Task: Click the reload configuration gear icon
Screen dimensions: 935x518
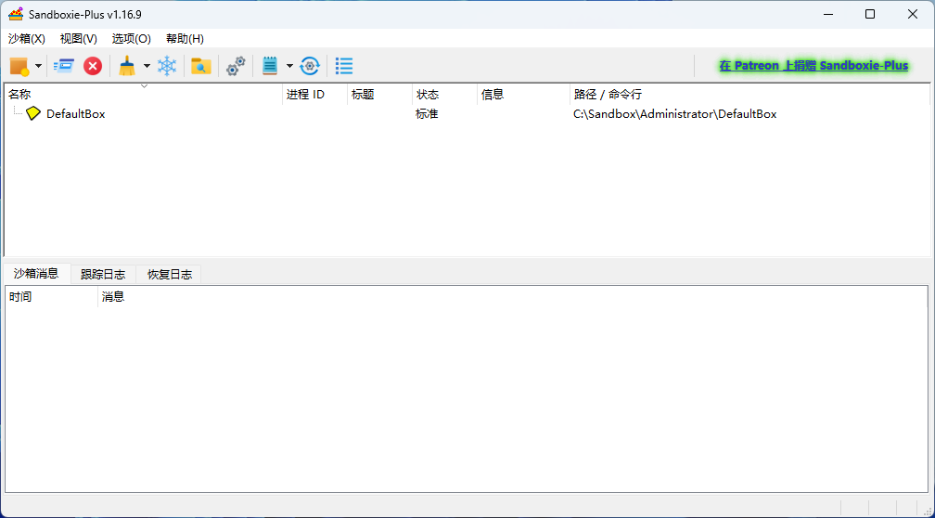Action: click(310, 66)
